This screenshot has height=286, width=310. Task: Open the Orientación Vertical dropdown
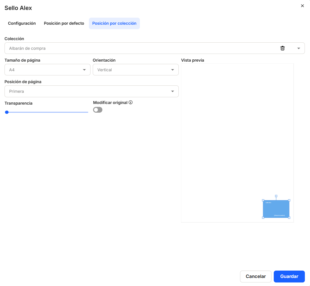coord(135,70)
